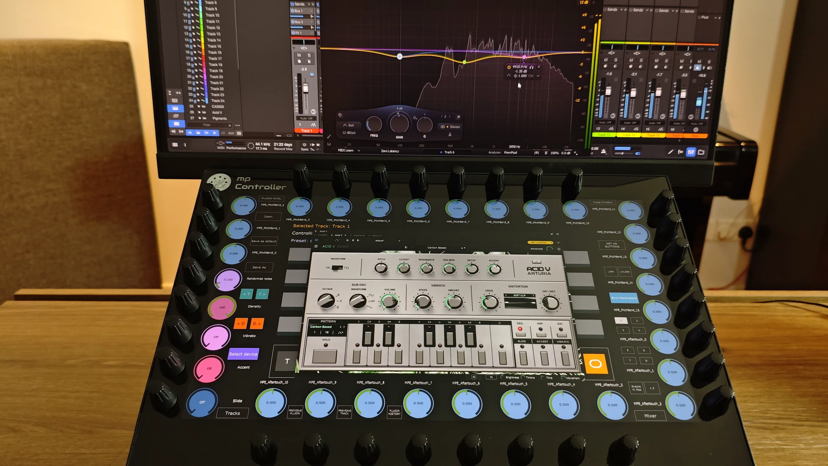The width and height of the screenshot is (828, 466).
Task: Toggle the SEQ mode button in Acid V
Action: [x=520, y=334]
